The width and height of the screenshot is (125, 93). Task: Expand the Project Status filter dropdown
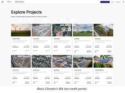41,20
